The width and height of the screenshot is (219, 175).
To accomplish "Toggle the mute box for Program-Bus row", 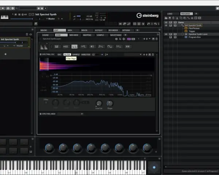I will (170, 37).
